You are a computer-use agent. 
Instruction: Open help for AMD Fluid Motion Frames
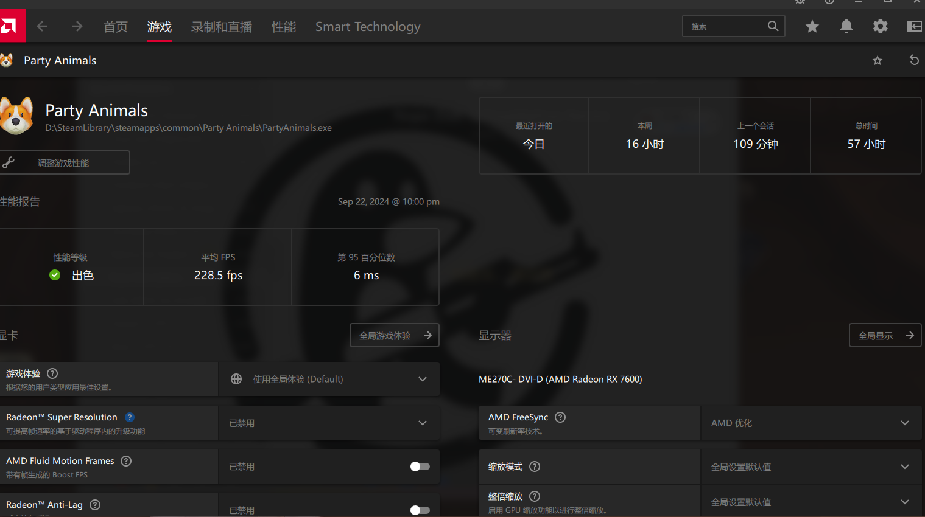click(x=126, y=461)
